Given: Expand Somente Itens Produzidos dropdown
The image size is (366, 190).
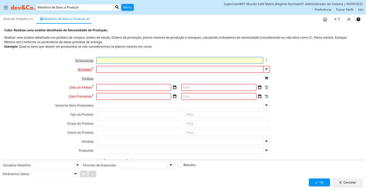Looking at the screenshot, I should click(266, 105).
